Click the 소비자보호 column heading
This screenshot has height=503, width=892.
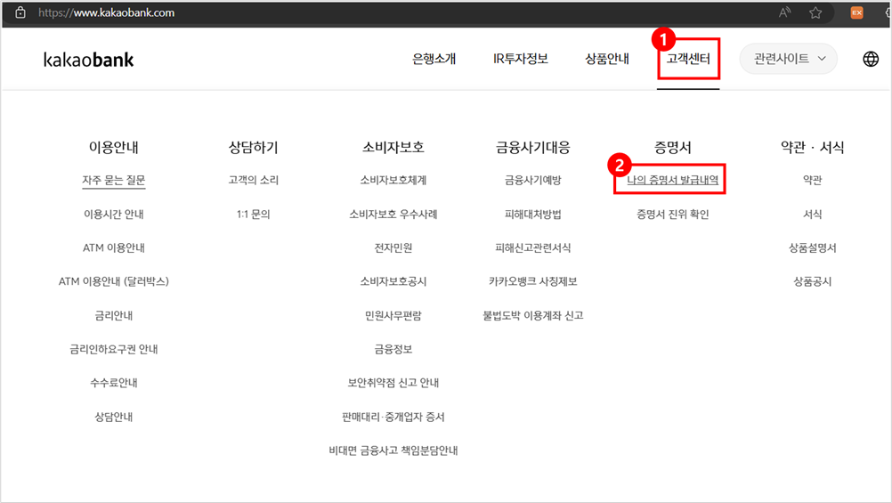click(393, 148)
